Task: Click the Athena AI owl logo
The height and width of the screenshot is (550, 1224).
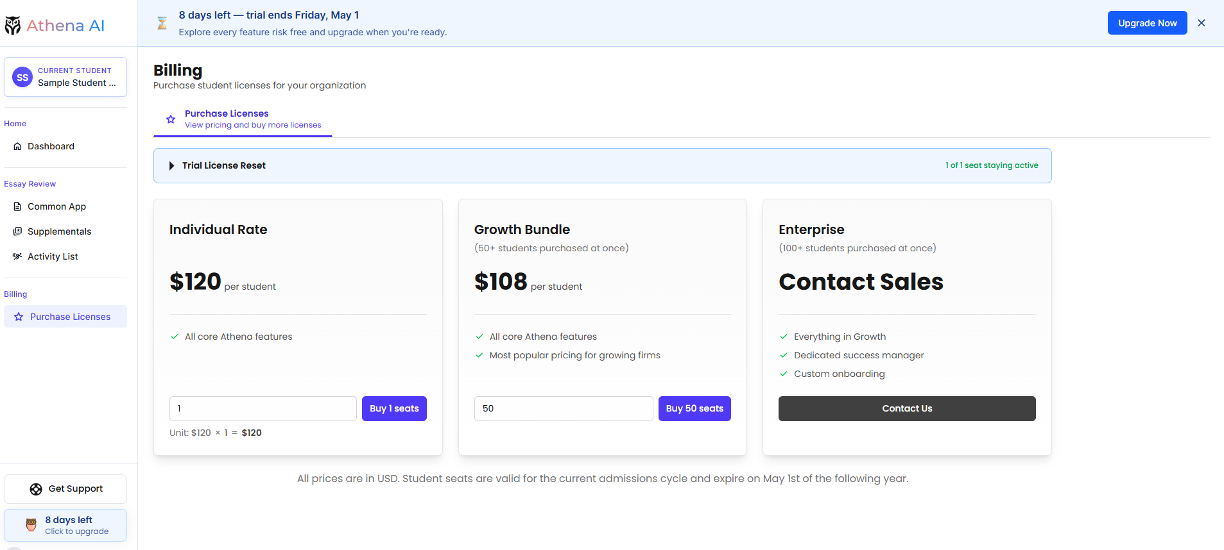Action: click(x=13, y=26)
